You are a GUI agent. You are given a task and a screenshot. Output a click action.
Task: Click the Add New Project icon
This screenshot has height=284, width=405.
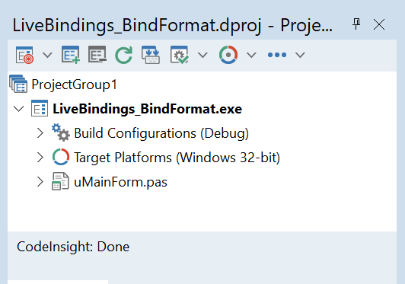tap(71, 55)
